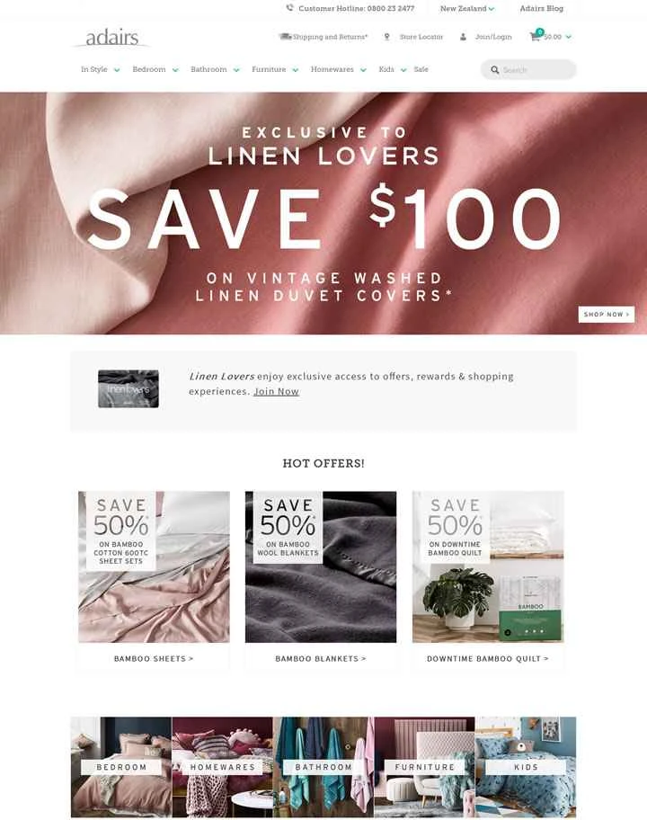Open the Adairs Blog link
The height and width of the screenshot is (820, 647).
pos(542,8)
